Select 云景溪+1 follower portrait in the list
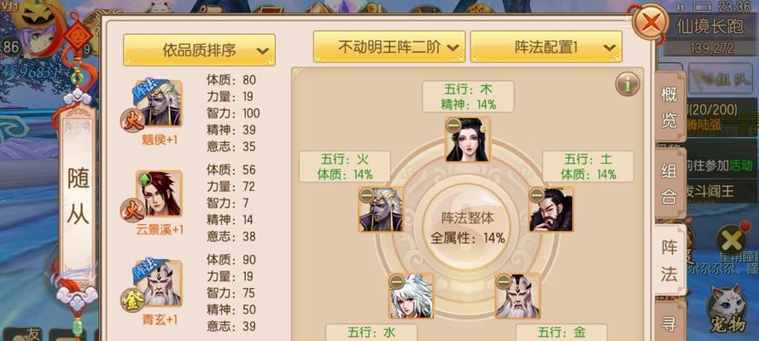 point(159,194)
